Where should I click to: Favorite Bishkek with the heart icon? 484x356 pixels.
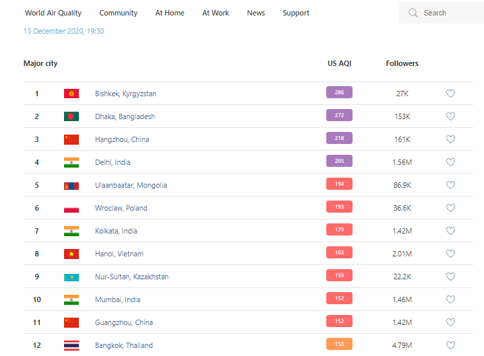point(450,94)
